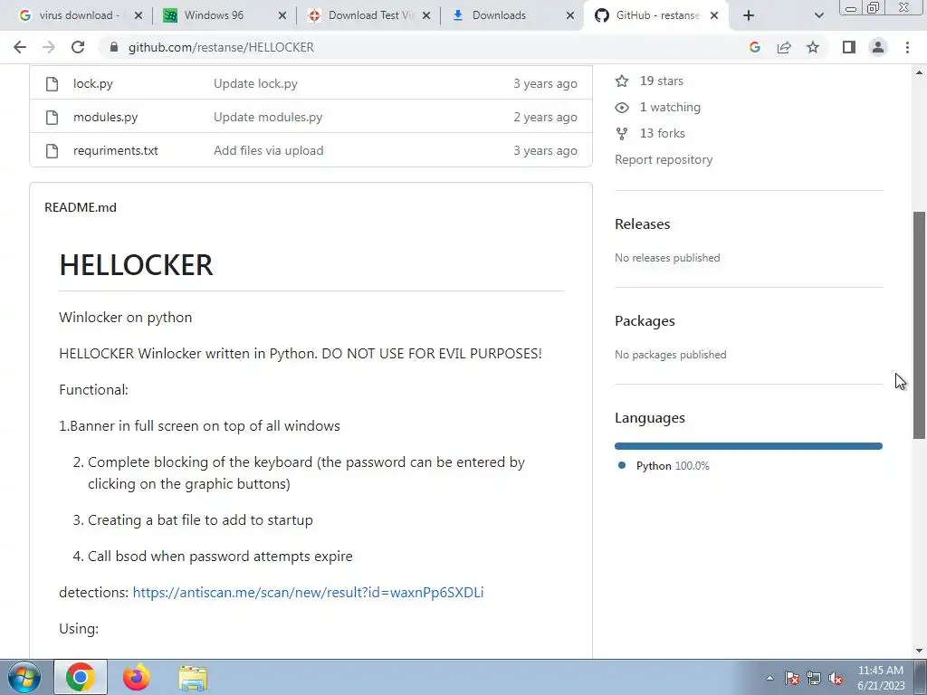Click the 2 years ago timestamp for modules.py
This screenshot has height=695, width=927.
click(545, 117)
